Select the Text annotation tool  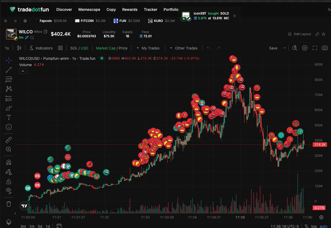click(9, 117)
